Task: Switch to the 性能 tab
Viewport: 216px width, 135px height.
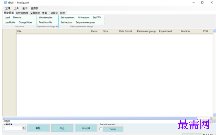Action: (x=44, y=13)
